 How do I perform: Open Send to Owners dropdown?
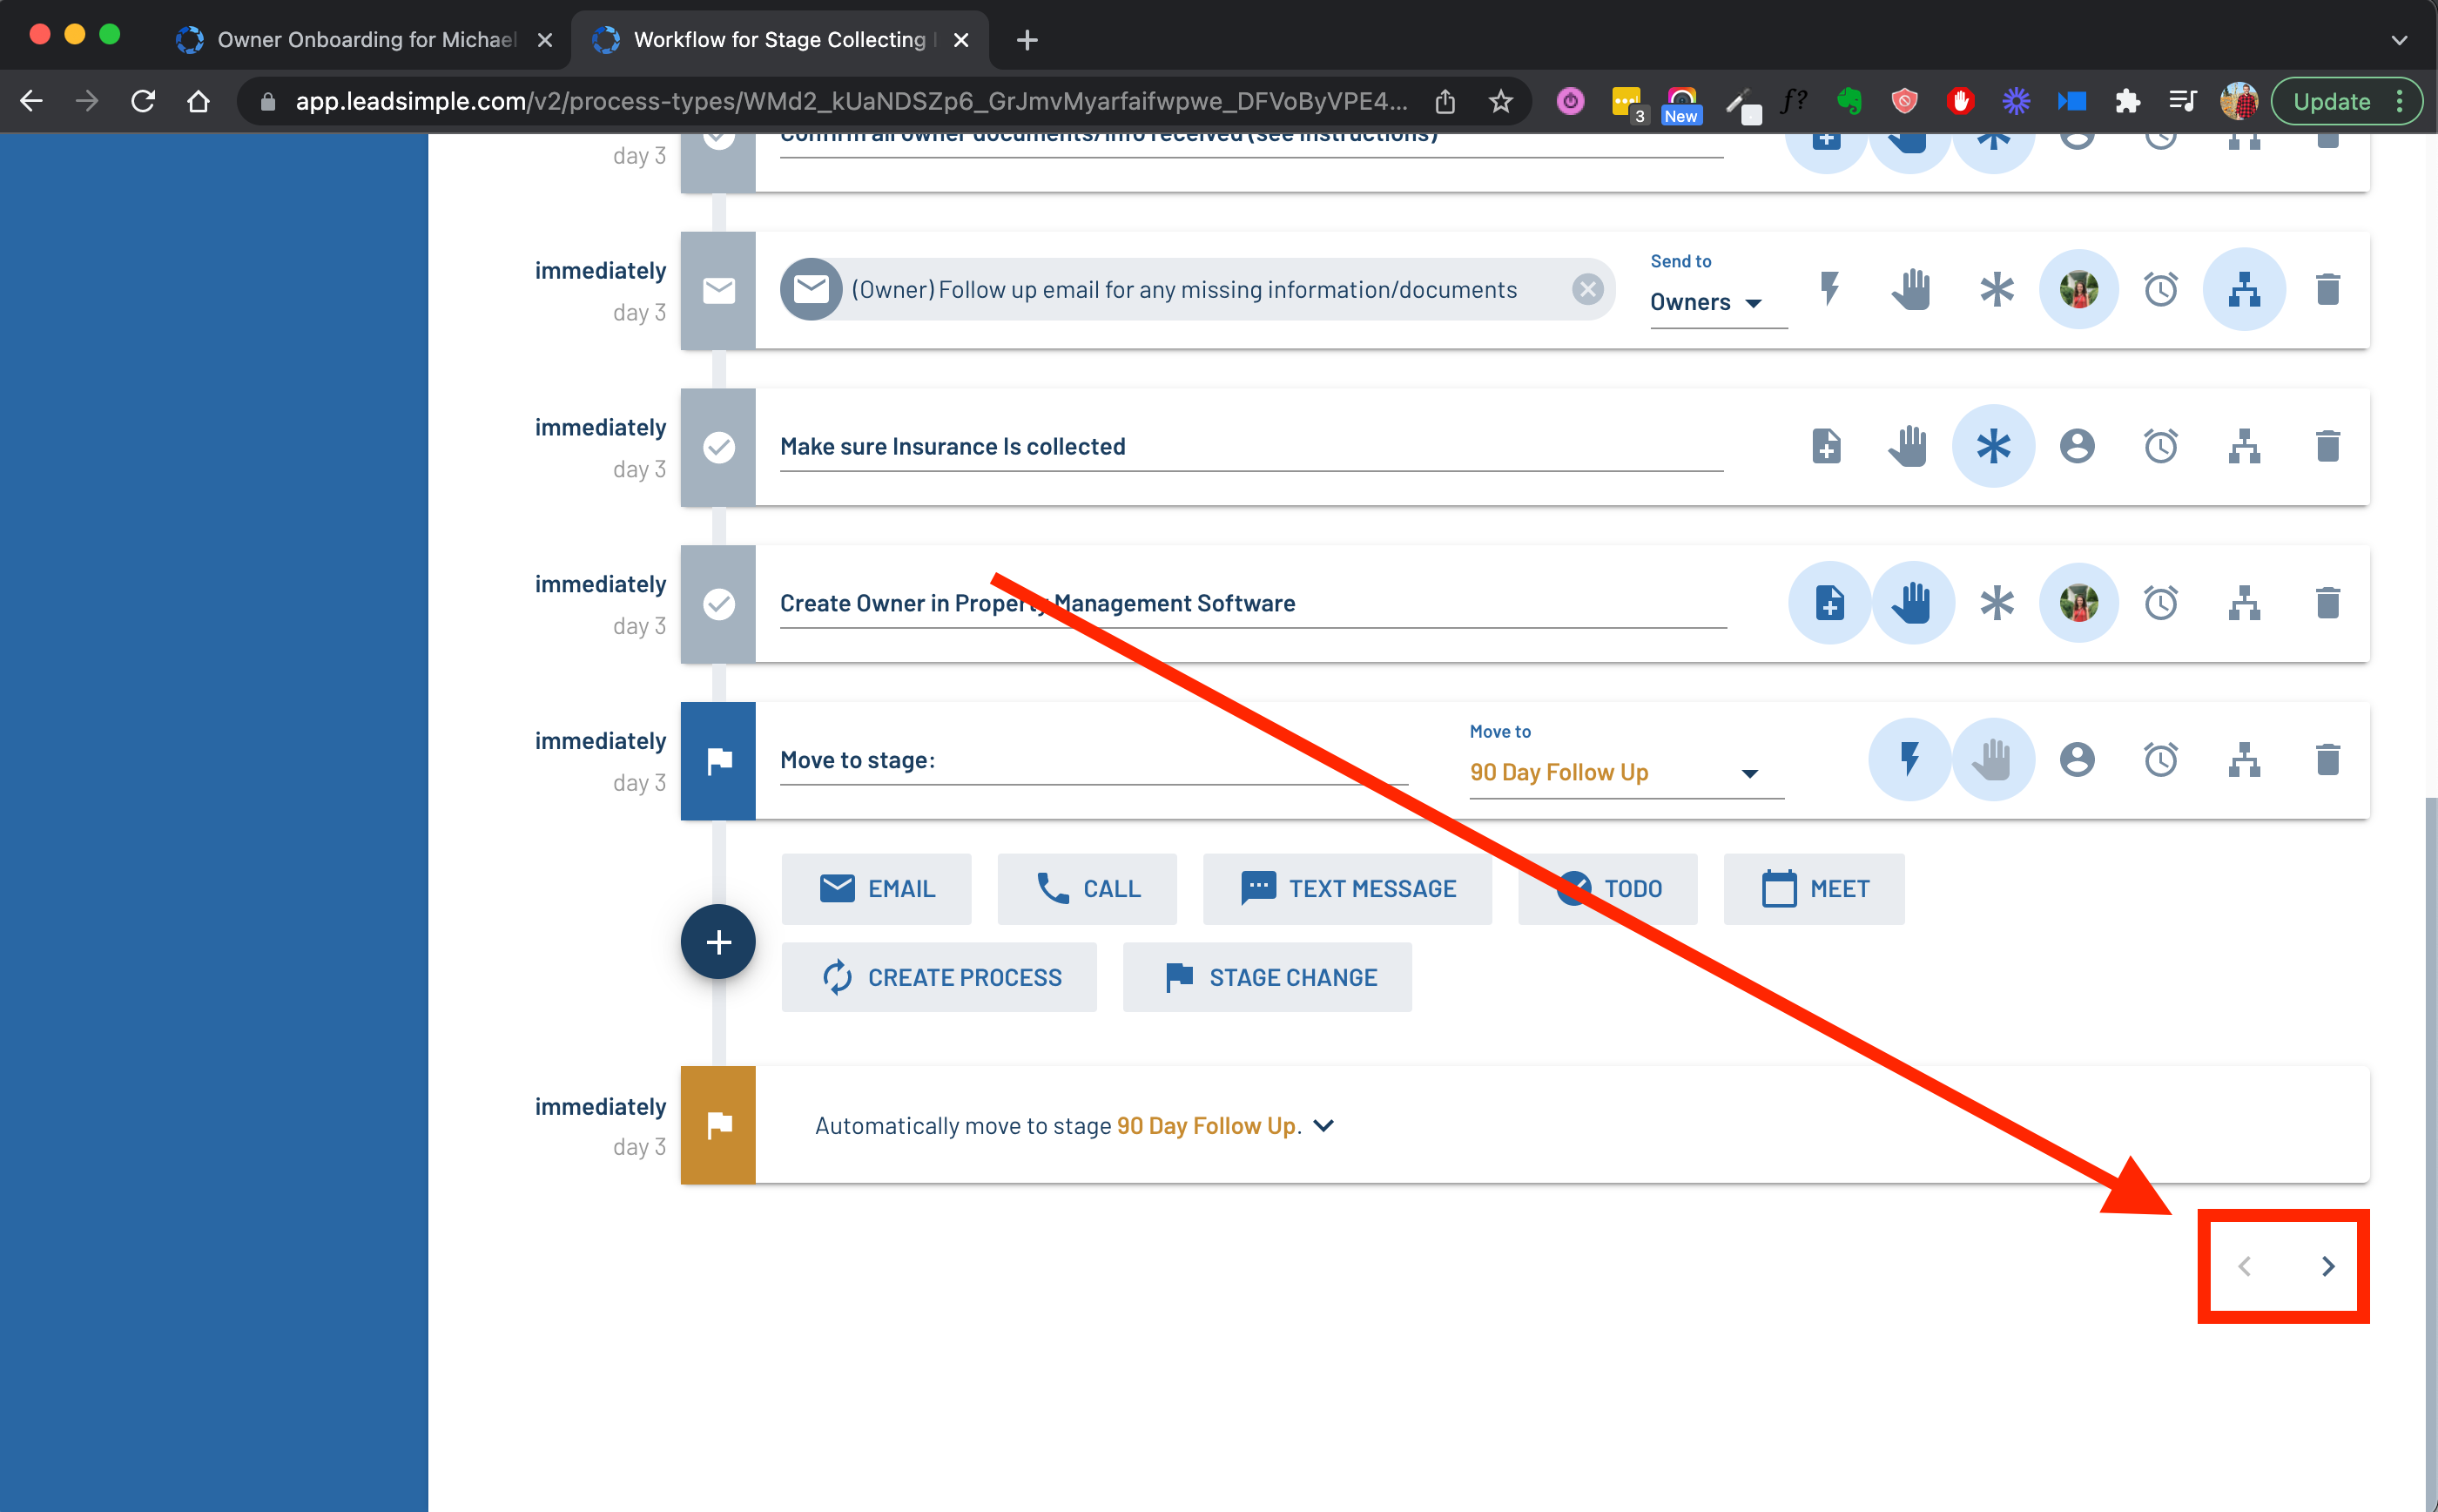(1717, 301)
